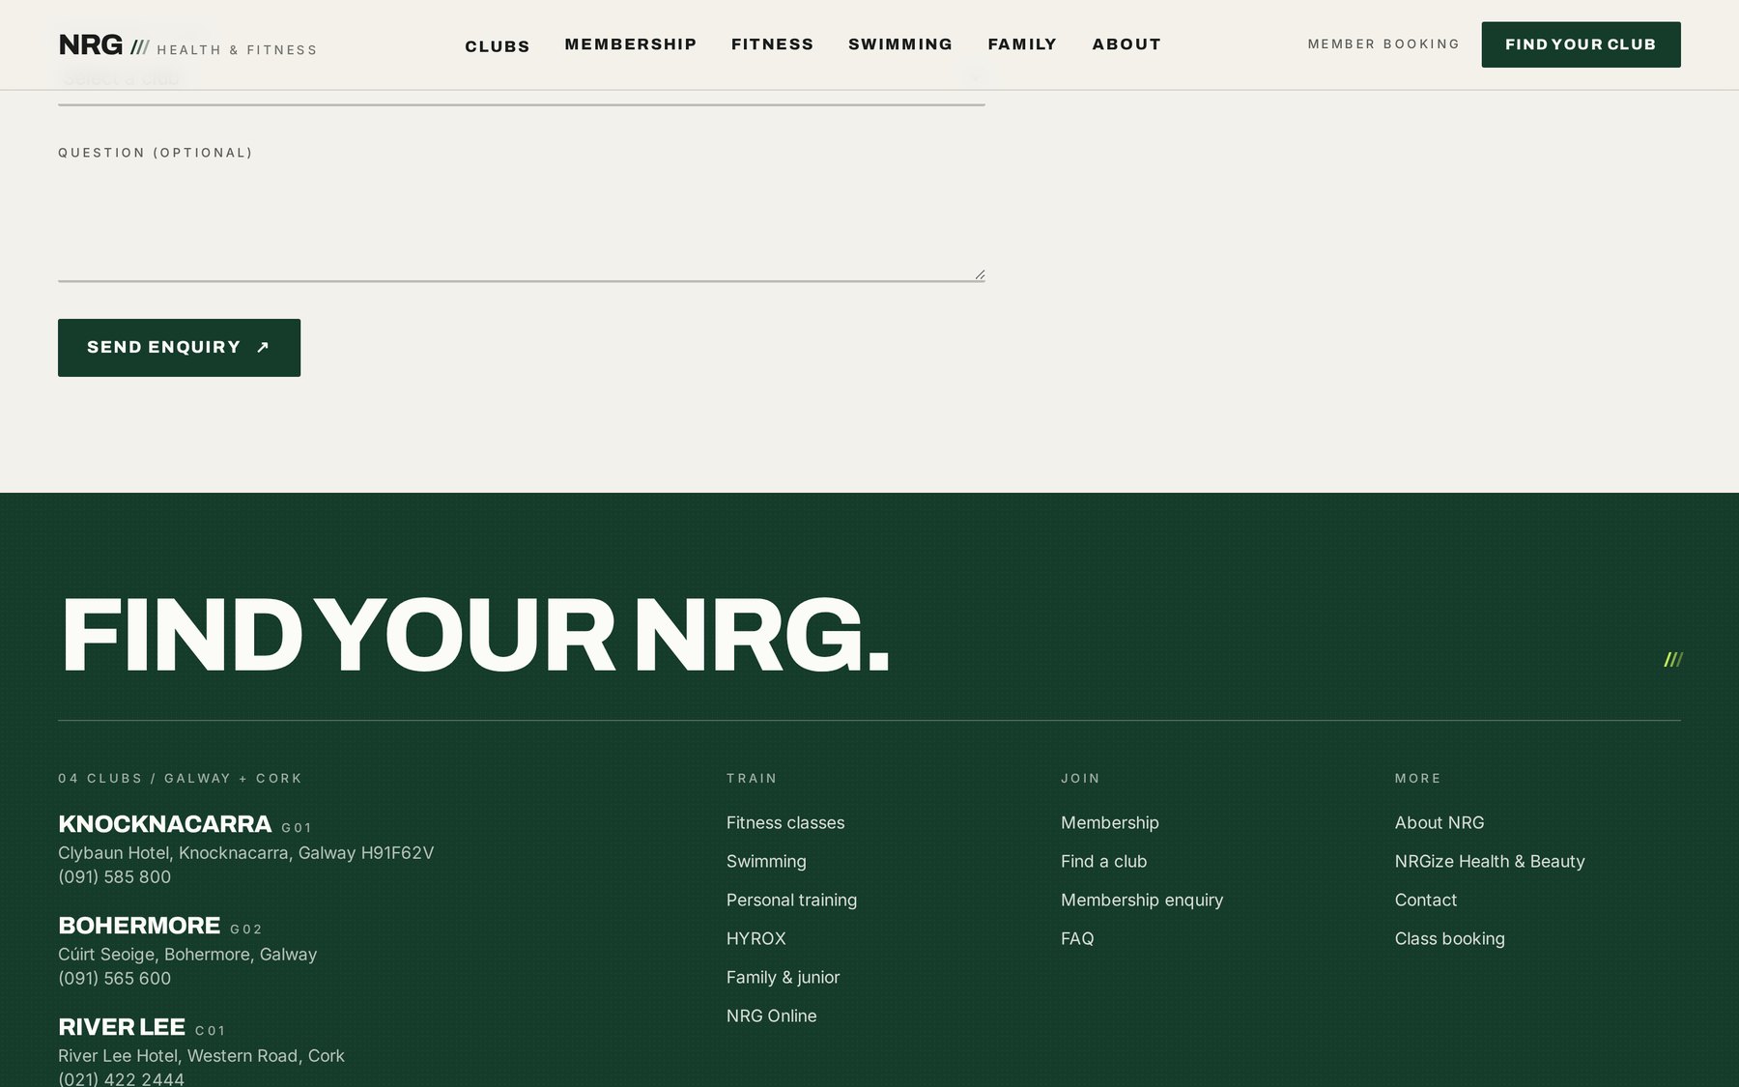Viewport: 1739px width, 1087px height.
Task: Click the TRAIN column heading
Action: click(x=752, y=779)
